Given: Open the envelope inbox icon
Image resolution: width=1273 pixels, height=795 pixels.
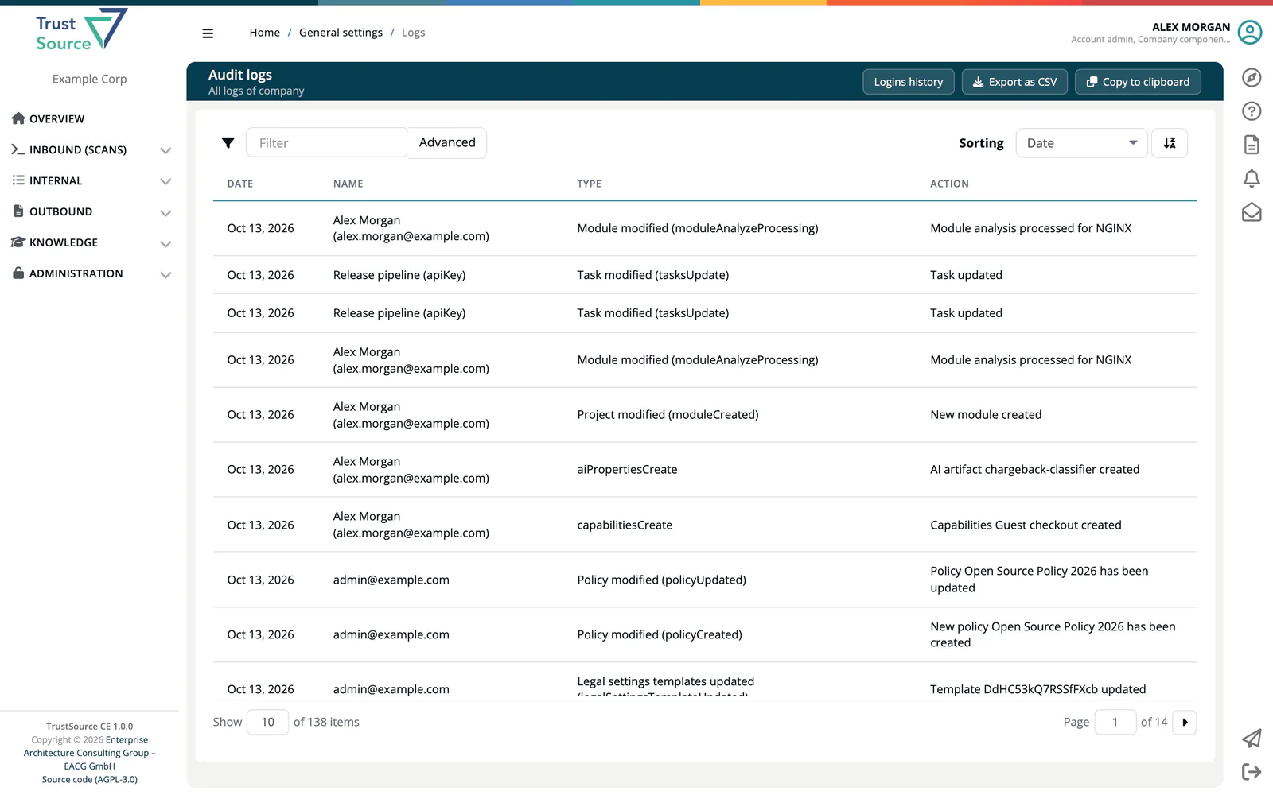Looking at the screenshot, I should click(1252, 212).
